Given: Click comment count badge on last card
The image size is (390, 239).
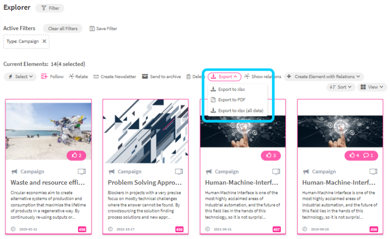Looking at the screenshot, I should (x=368, y=155).
